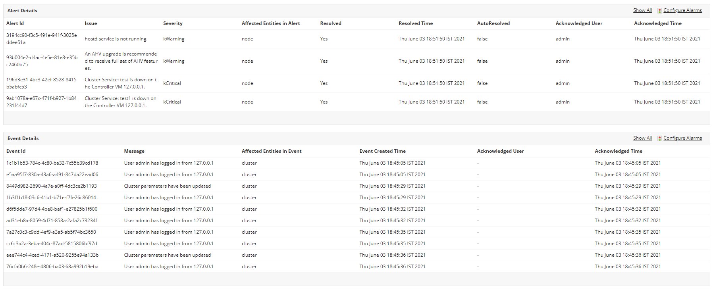The image size is (717, 290).
Task: Select the hostd service is not running alert
Action: tap(116, 39)
